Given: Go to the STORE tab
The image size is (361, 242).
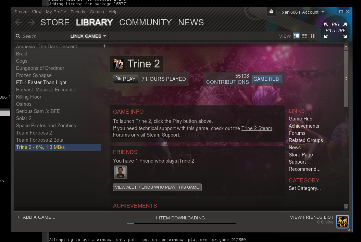Looking at the screenshot, I should [x=55, y=22].
